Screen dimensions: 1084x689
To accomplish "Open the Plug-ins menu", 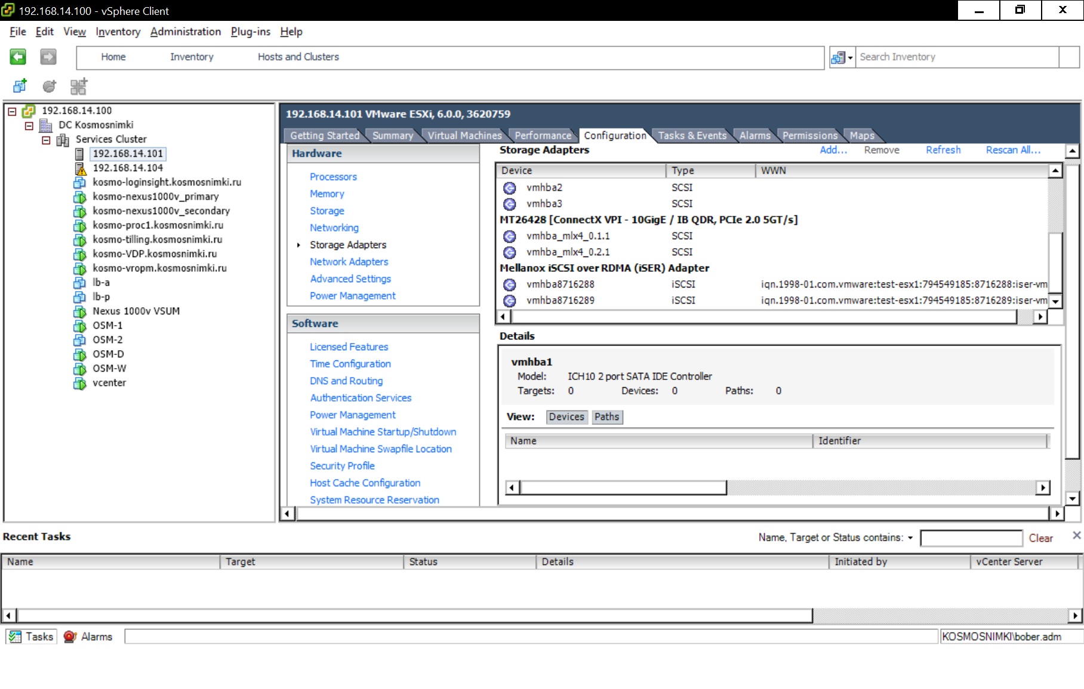I will tap(250, 32).
